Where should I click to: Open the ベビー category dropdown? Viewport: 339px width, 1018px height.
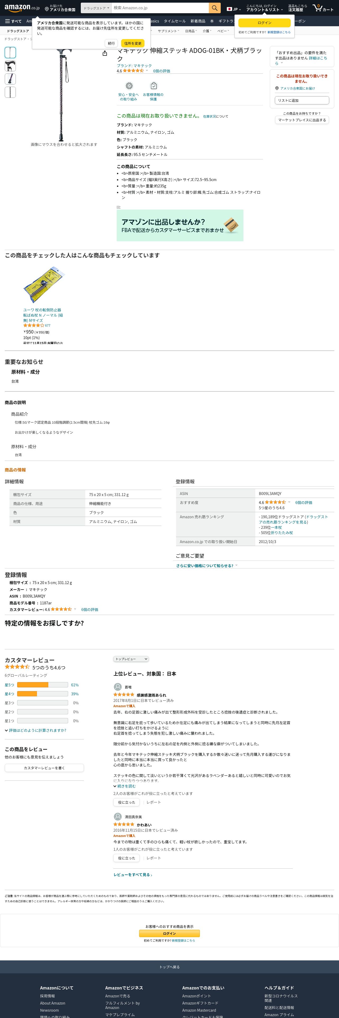click(223, 31)
